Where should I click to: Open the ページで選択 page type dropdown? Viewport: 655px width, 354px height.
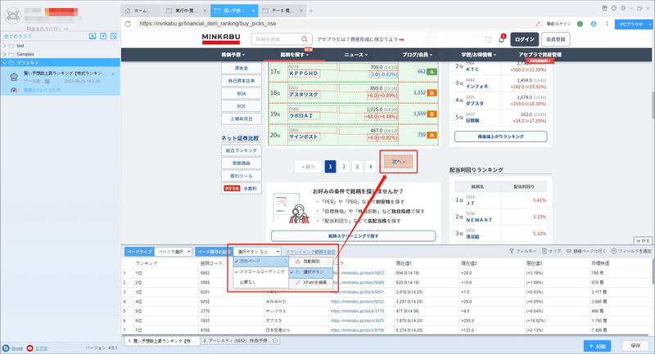[x=174, y=252]
